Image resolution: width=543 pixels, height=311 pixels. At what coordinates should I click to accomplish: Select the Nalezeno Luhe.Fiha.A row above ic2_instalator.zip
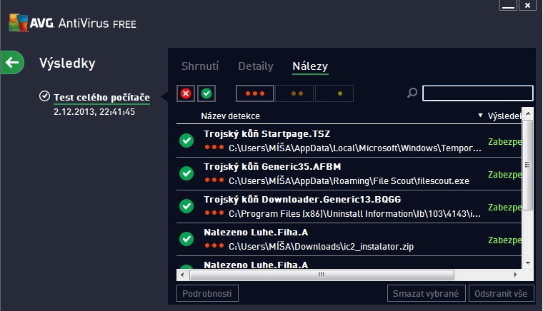pyautogui.click(x=256, y=233)
